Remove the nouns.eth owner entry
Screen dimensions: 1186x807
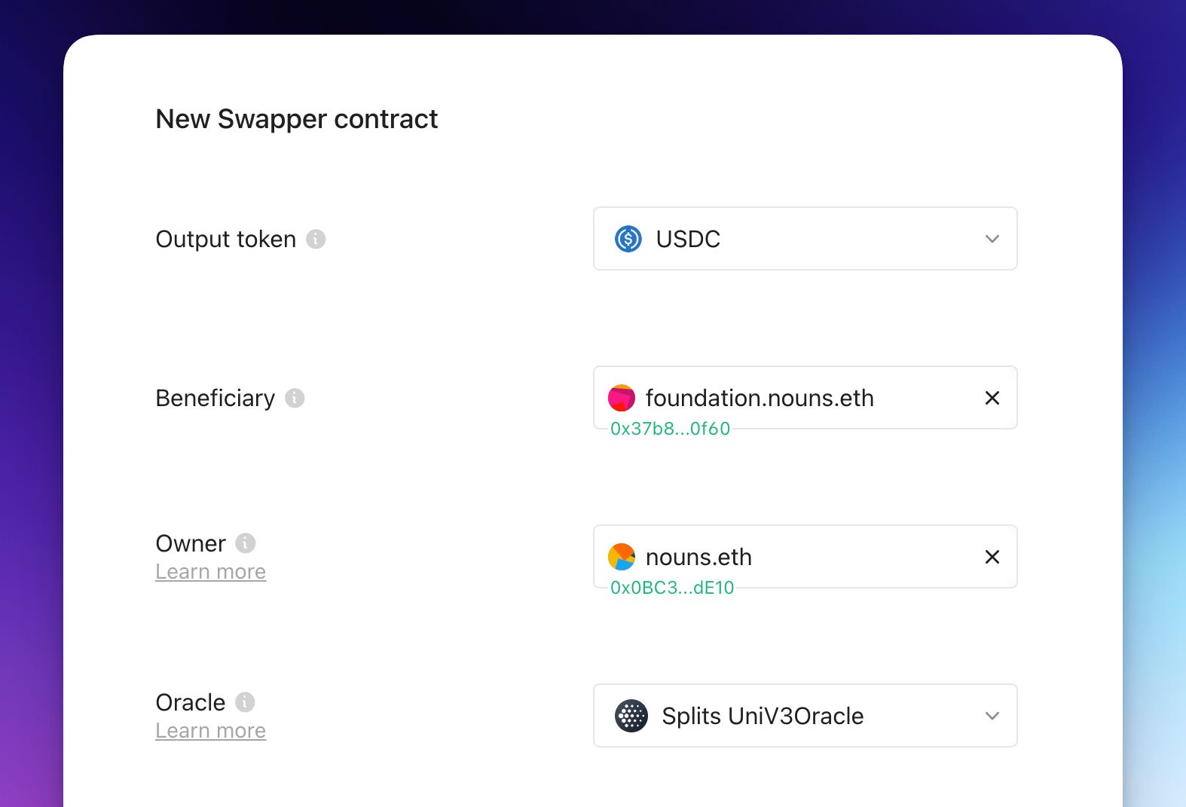click(992, 557)
